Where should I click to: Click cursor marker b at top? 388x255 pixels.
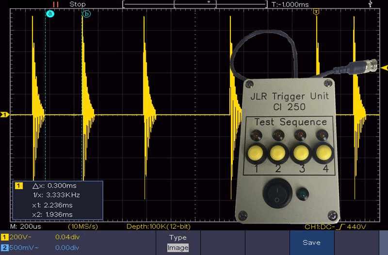[86, 14]
